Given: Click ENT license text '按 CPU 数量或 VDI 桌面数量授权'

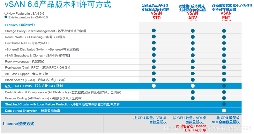Looking at the screenshot, I should [x=226, y=120].
